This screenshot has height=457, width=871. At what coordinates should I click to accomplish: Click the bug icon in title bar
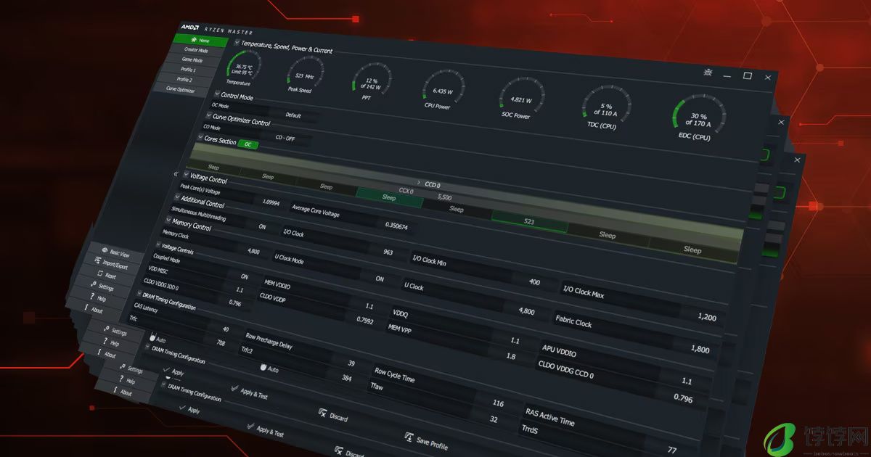tap(708, 72)
